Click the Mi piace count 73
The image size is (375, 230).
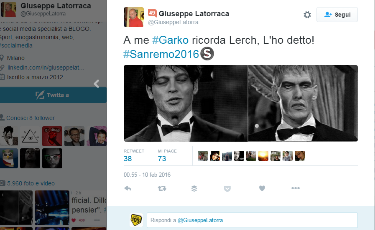pyautogui.click(x=162, y=158)
